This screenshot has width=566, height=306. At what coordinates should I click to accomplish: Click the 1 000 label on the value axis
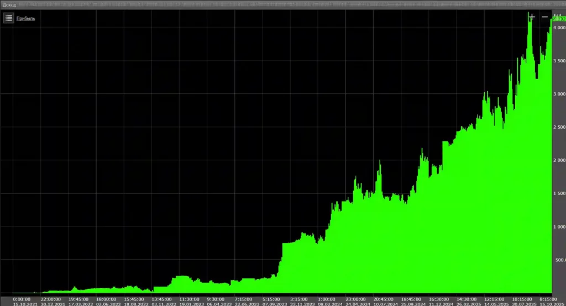point(559,226)
